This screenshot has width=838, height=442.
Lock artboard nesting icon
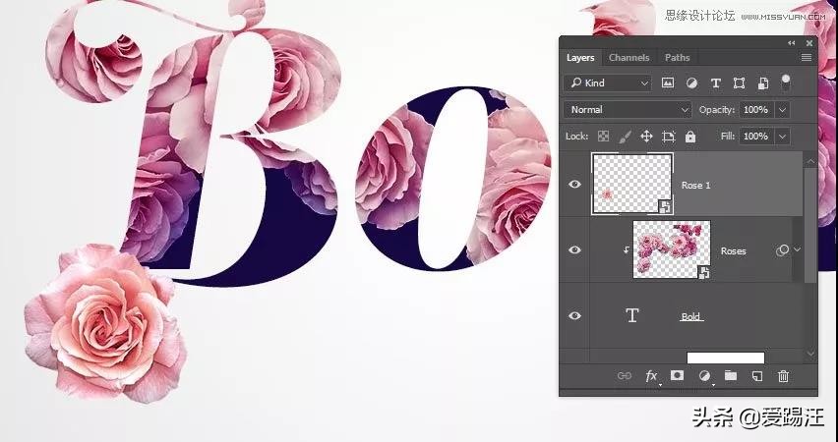[669, 137]
